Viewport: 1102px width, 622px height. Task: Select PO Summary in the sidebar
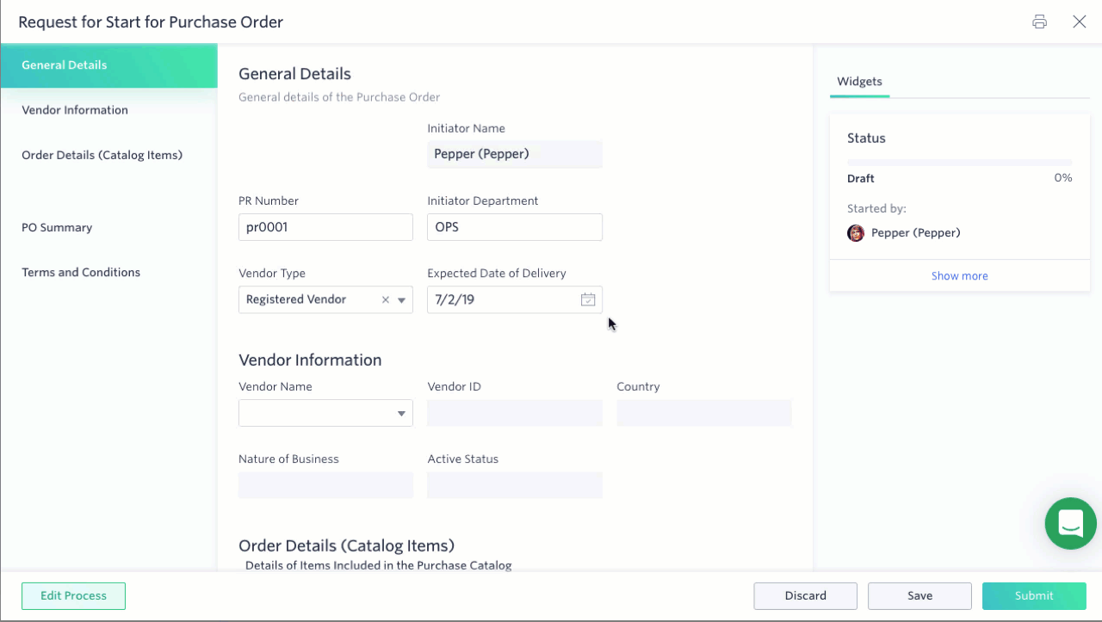(x=57, y=228)
